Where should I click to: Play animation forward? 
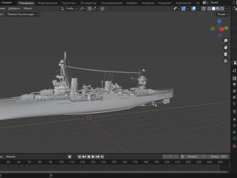tap(93, 157)
